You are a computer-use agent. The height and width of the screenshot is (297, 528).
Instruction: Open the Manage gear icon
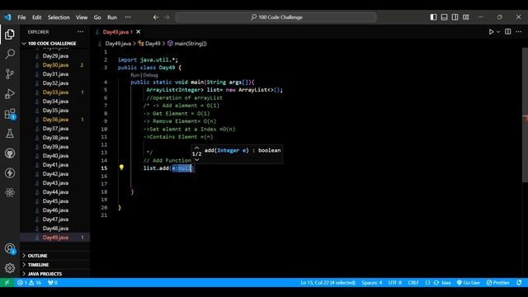pos(10,268)
